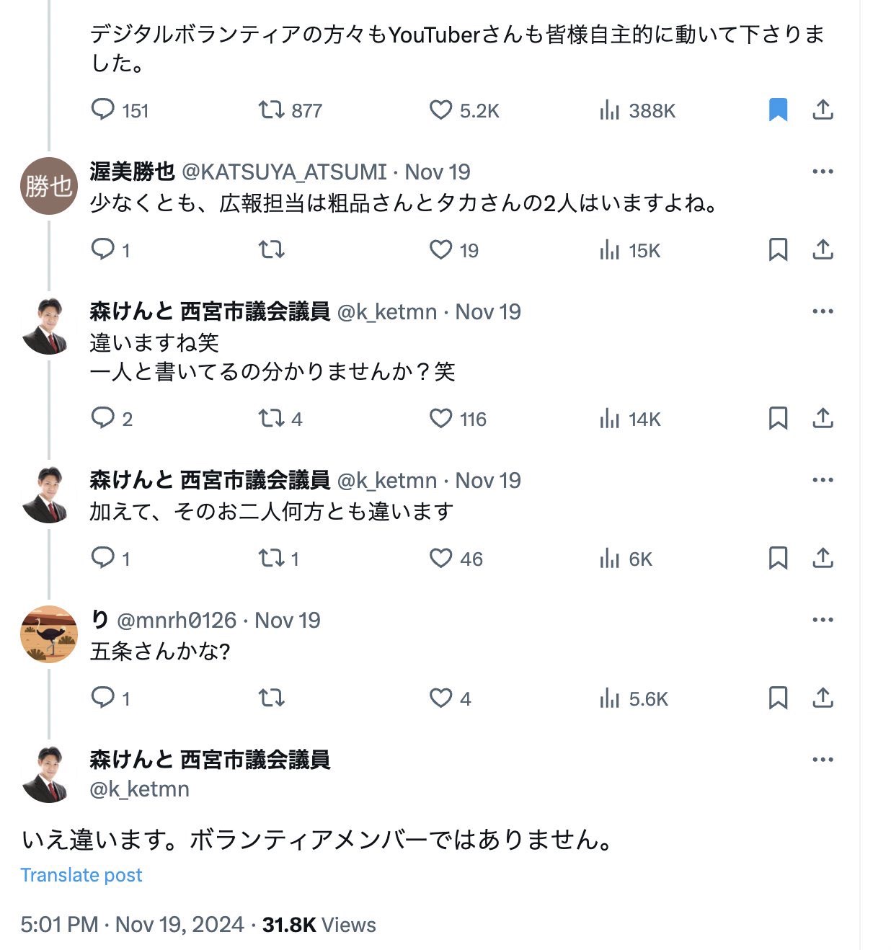Bookmark the 渥美勝也 tweet

[778, 250]
